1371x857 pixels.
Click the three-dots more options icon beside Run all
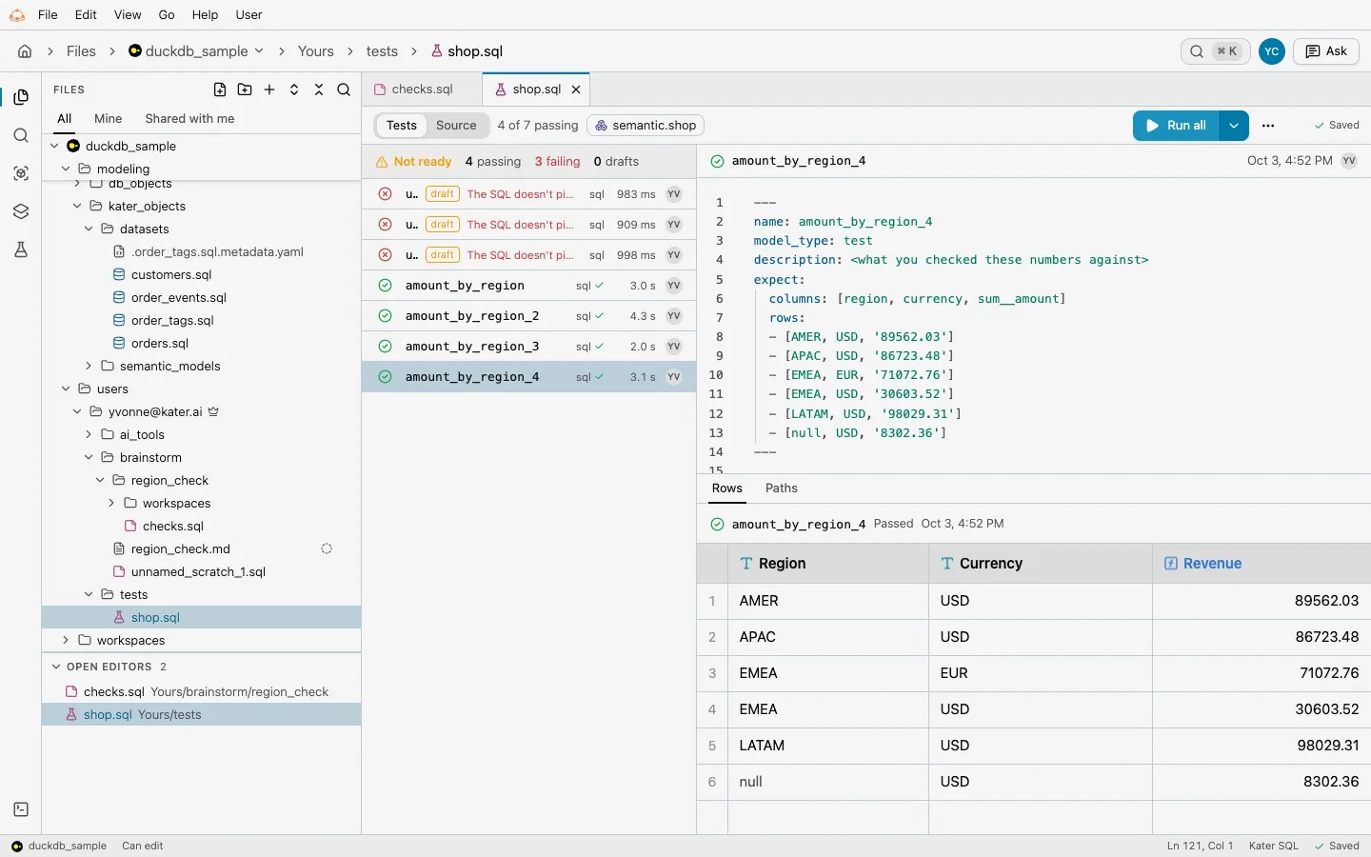[x=1268, y=125]
